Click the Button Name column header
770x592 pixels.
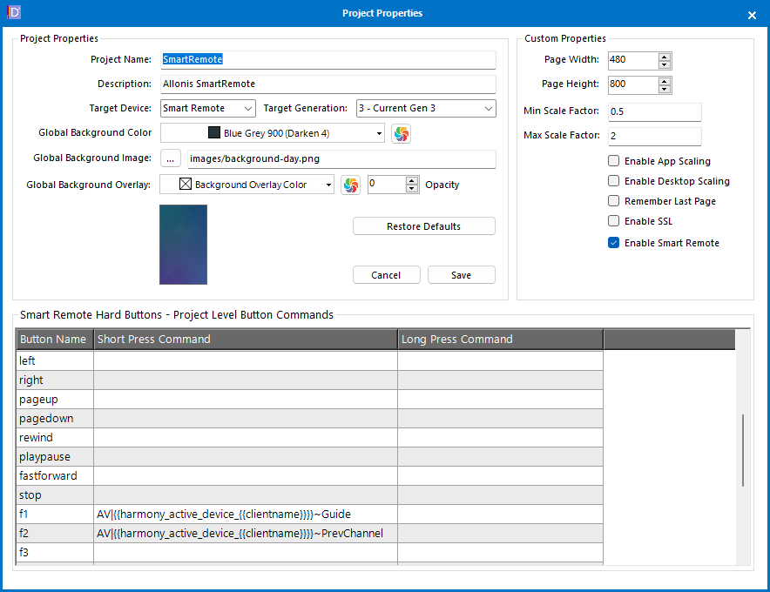55,340
